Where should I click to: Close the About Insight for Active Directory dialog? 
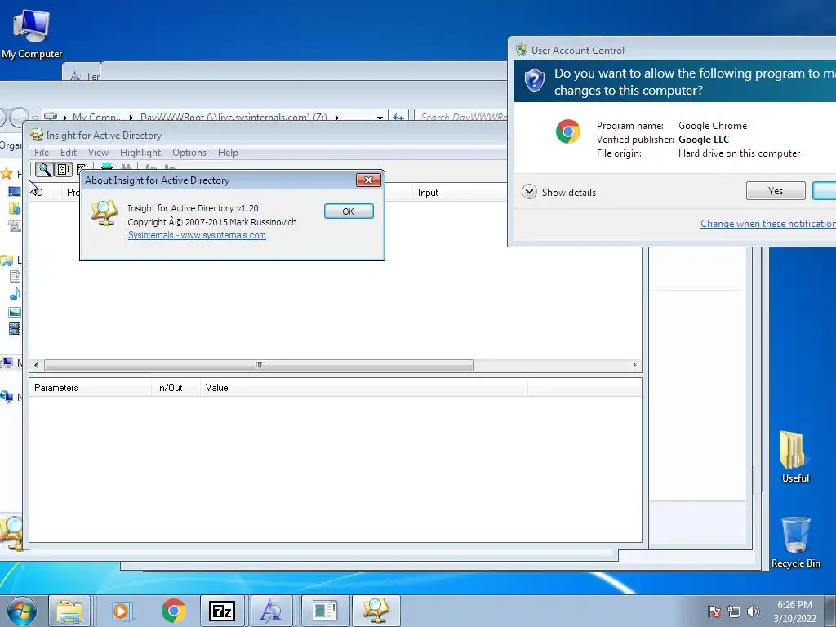pos(368,180)
